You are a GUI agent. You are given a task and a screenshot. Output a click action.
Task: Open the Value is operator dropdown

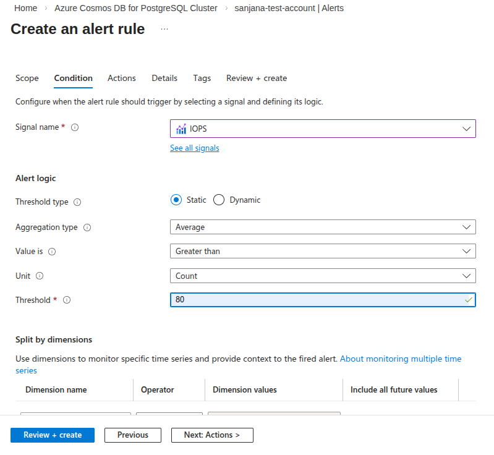[323, 251]
